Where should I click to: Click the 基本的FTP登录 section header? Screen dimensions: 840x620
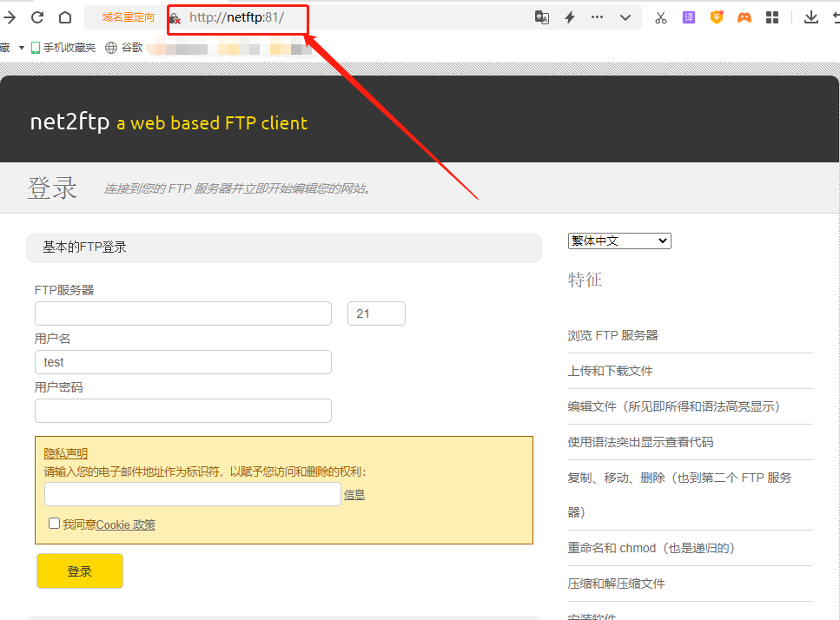(x=284, y=247)
